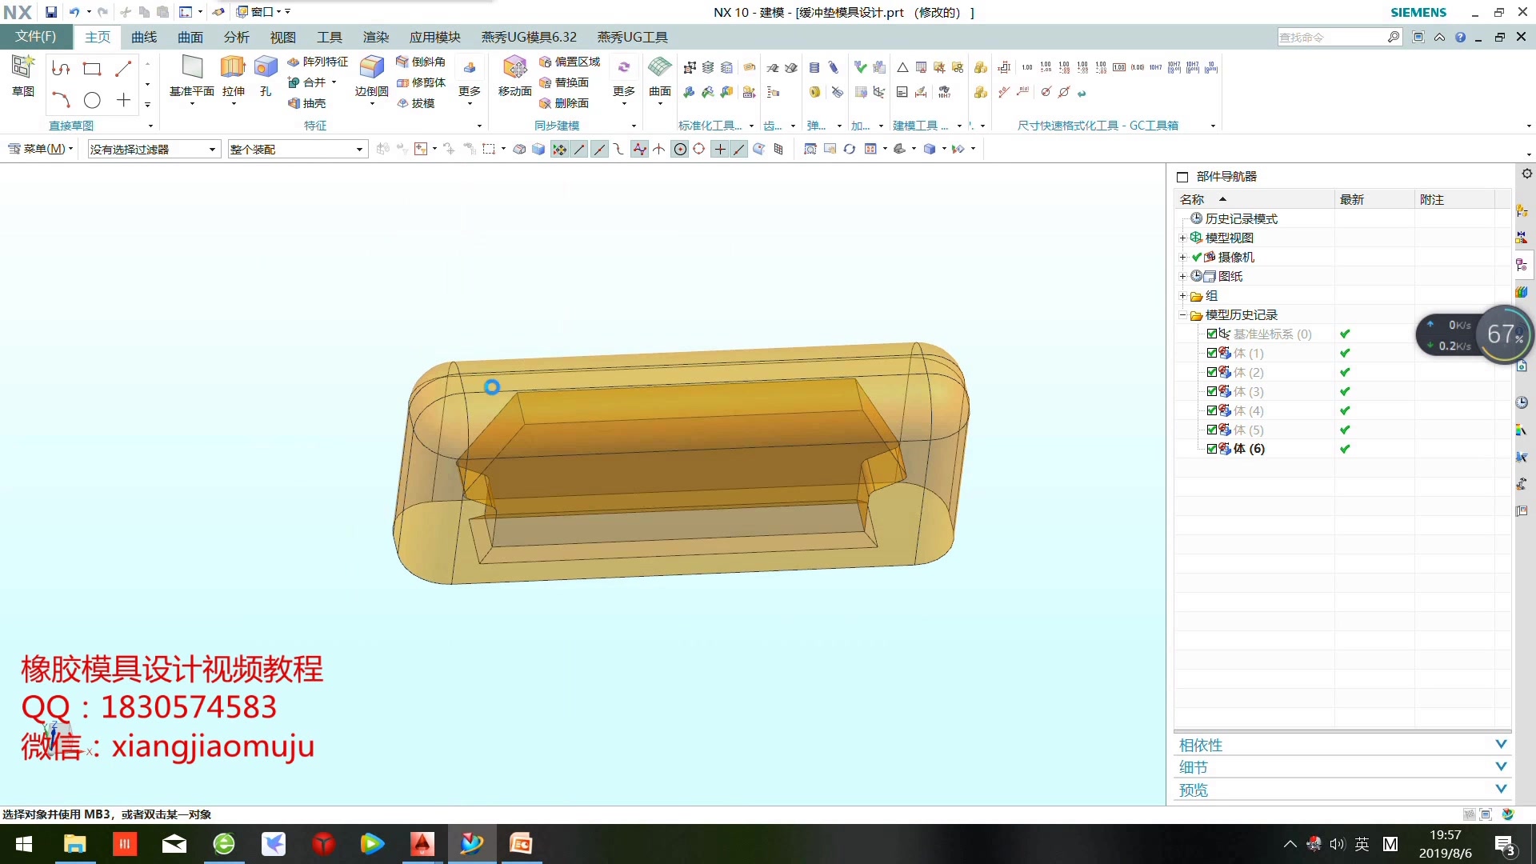Click the 边倒圆 edge blend icon
The width and height of the screenshot is (1536, 864).
click(371, 69)
